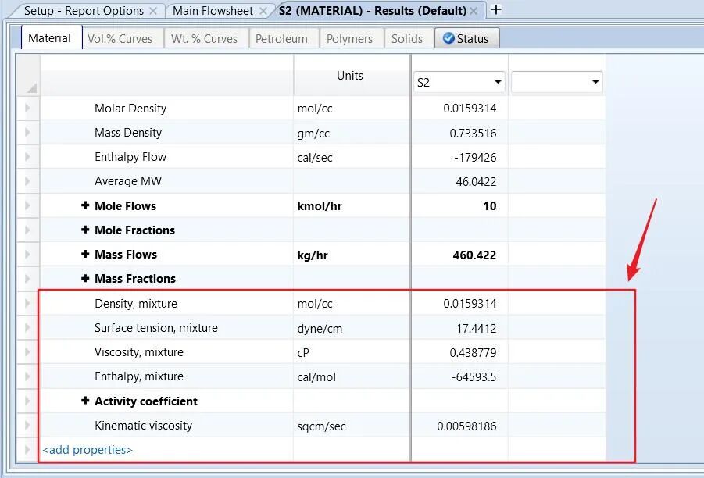
Task: Close the S2 (MATERIAL) Results tab
Action: pos(474,11)
